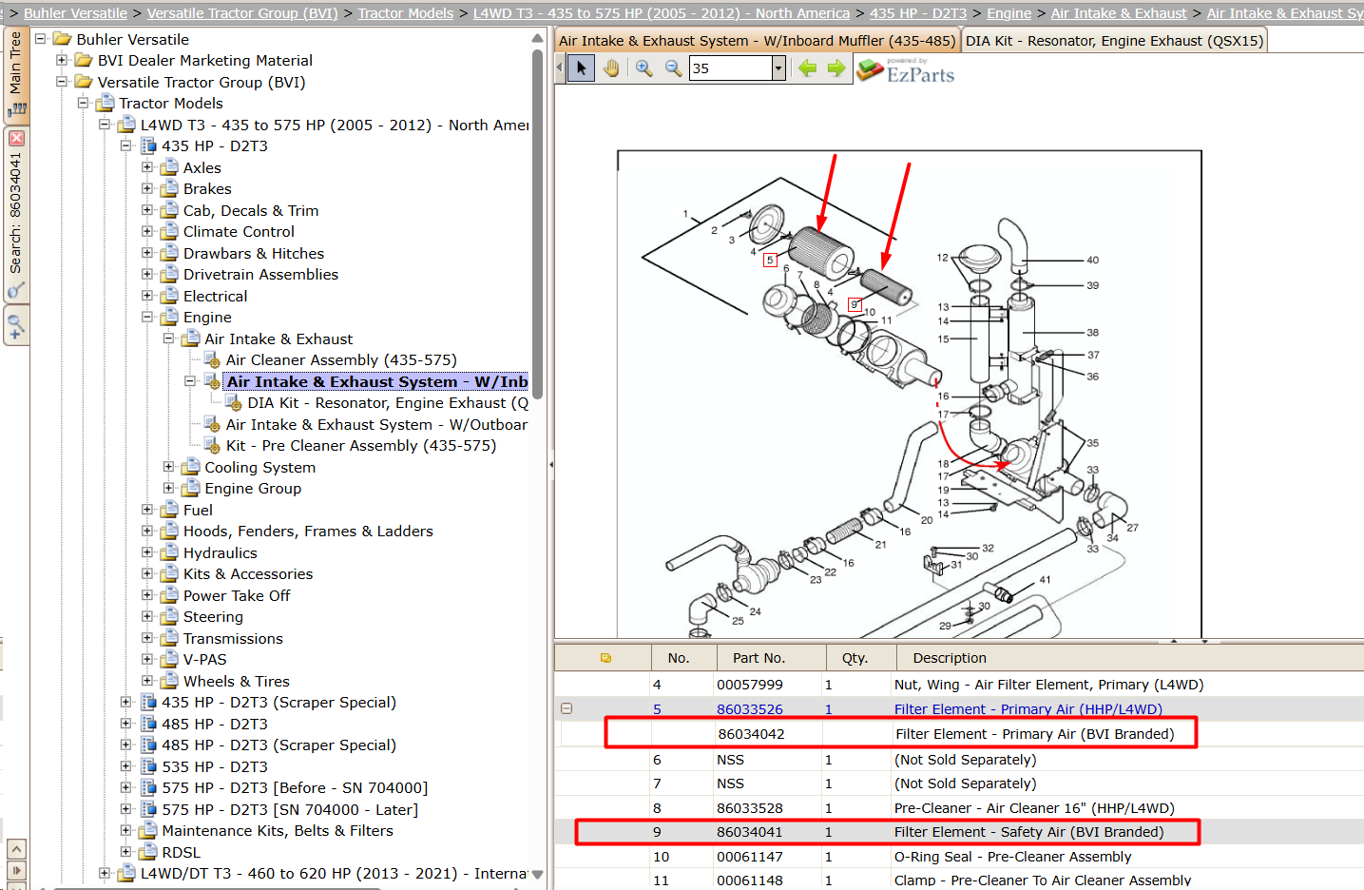Viewport: 1364px width, 890px height.
Task: Open the Versatile Tractor Group (BVI) breadcrumb
Action: pos(242,13)
